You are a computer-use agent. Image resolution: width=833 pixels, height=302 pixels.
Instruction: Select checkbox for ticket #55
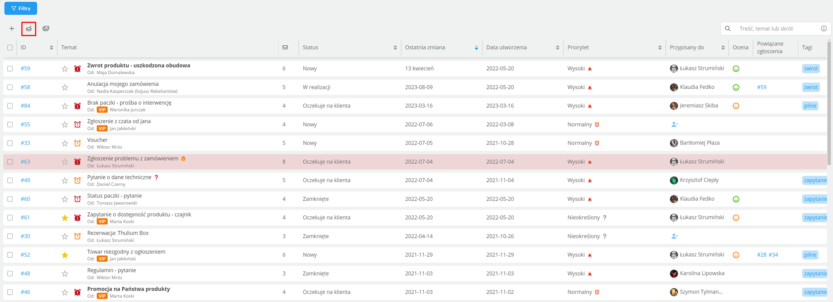10,124
